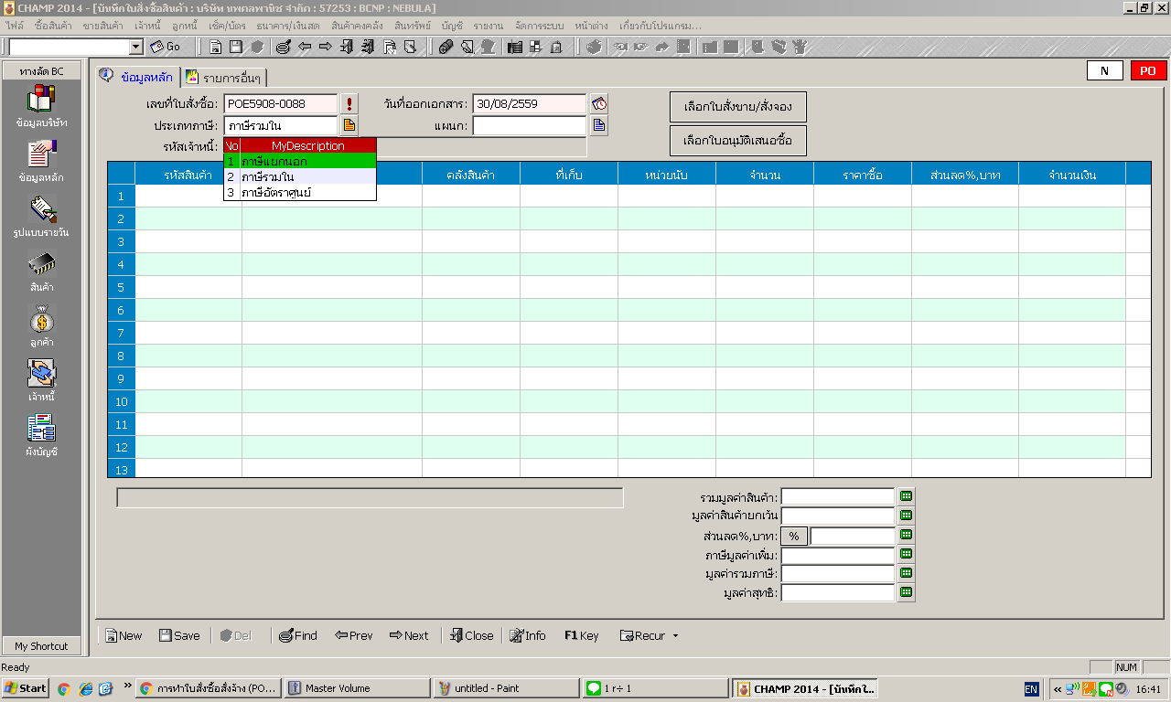The image size is (1171, 702).
Task: Click Go button beside toolbar combo box
Action: click(x=166, y=47)
